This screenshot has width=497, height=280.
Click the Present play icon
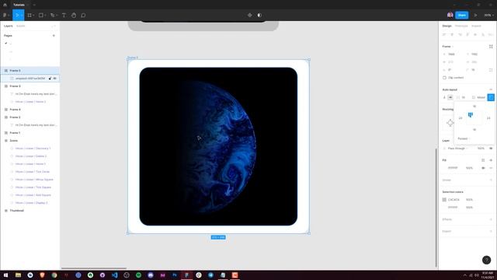pos(476,15)
